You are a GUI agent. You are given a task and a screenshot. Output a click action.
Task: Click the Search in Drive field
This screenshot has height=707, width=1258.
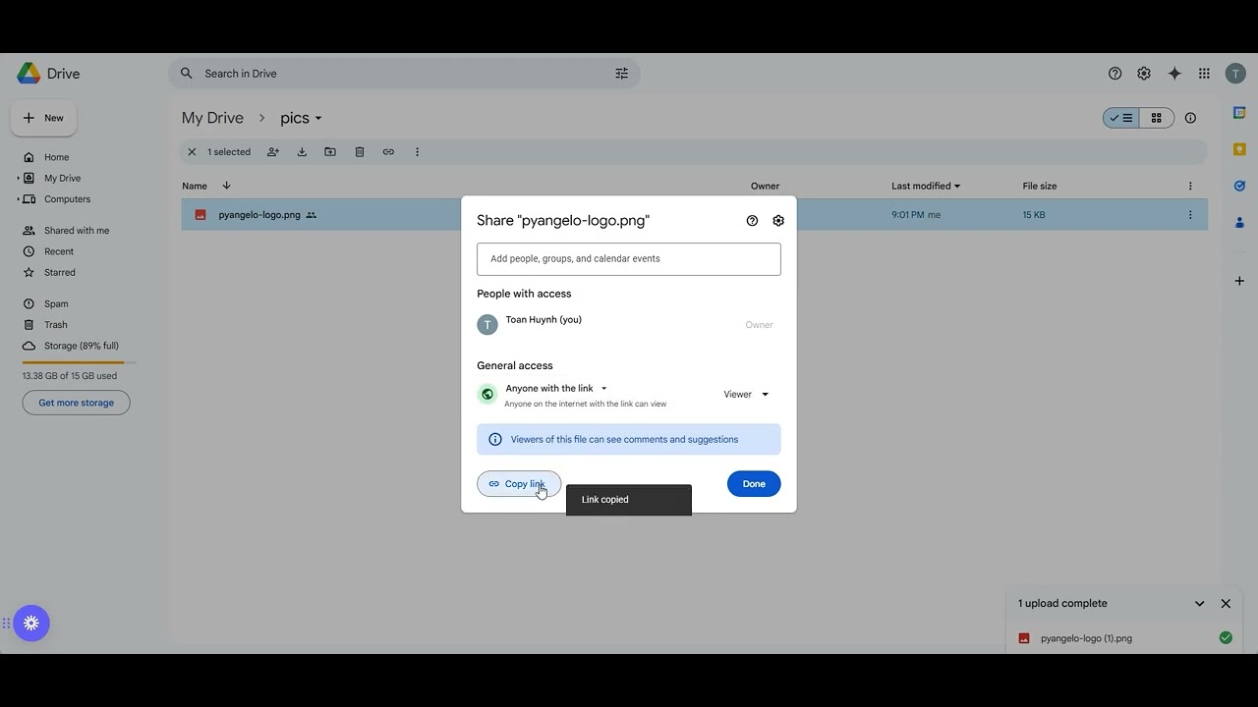403,74
